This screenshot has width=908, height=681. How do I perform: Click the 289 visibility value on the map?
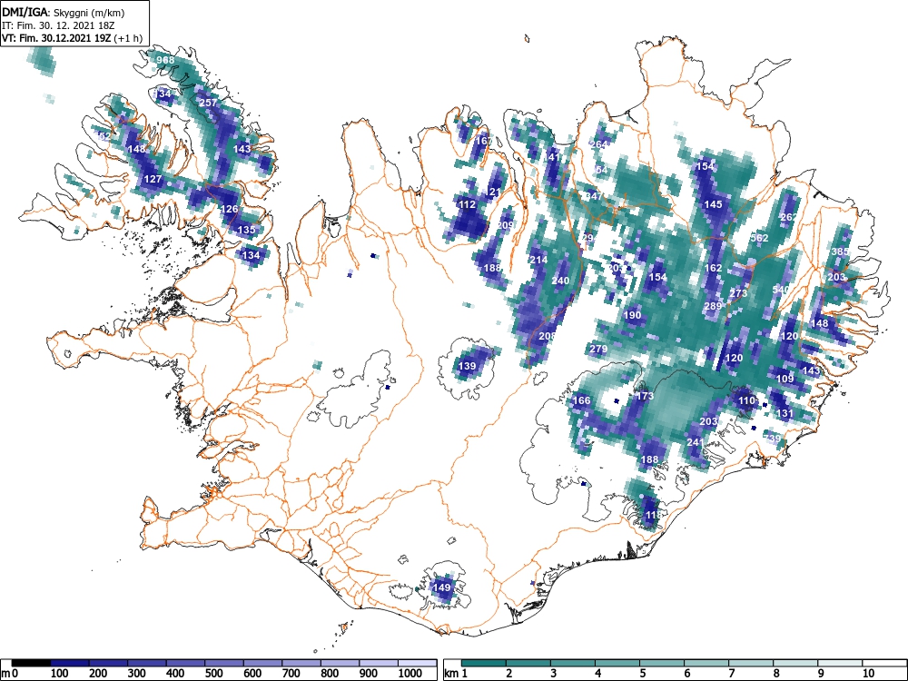point(713,306)
